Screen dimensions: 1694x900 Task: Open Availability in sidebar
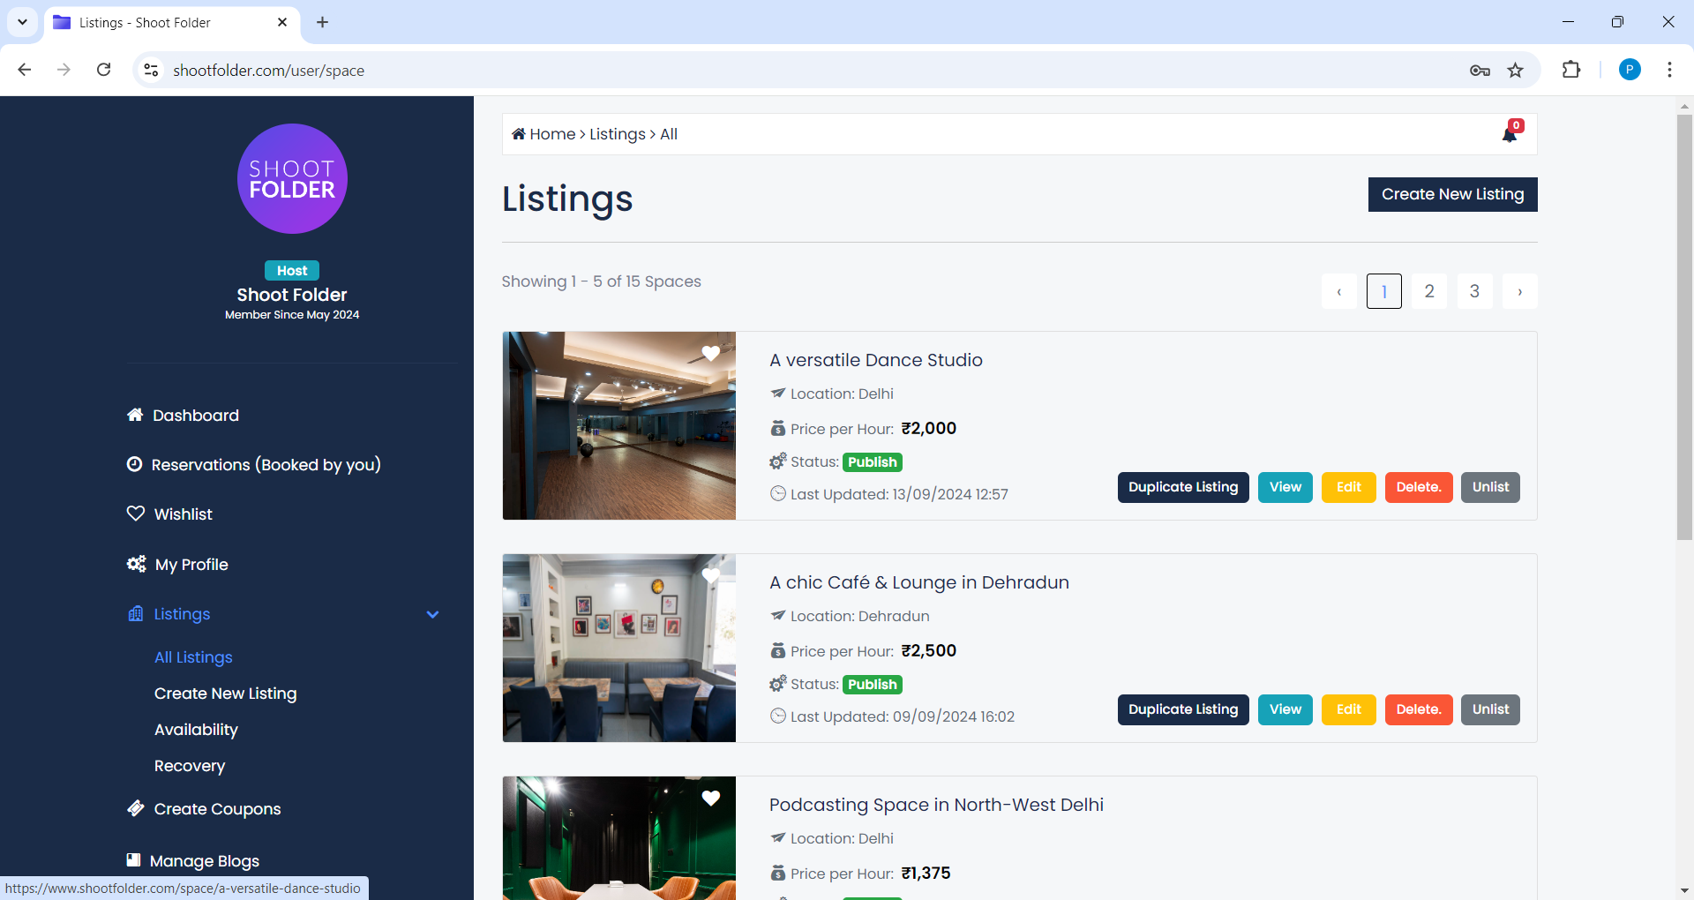tap(196, 730)
